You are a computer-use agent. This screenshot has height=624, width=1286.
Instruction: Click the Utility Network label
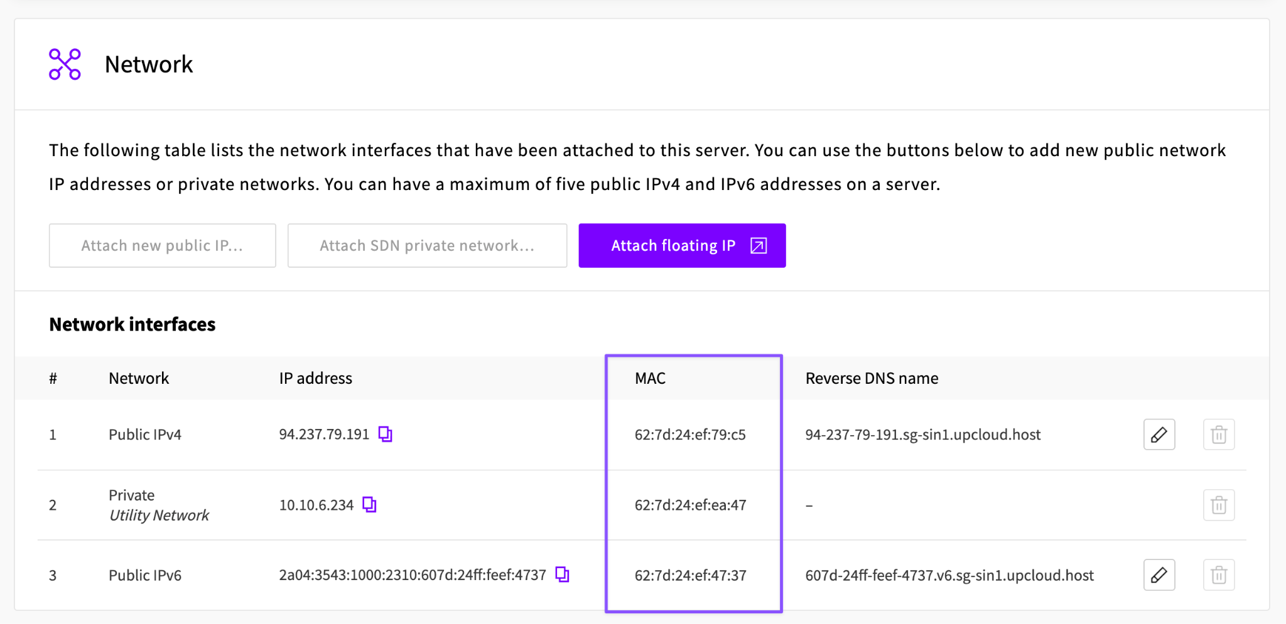click(x=159, y=515)
